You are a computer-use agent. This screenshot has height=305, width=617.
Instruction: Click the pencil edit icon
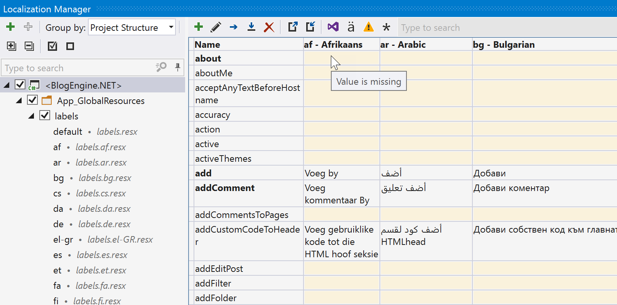coord(216,27)
